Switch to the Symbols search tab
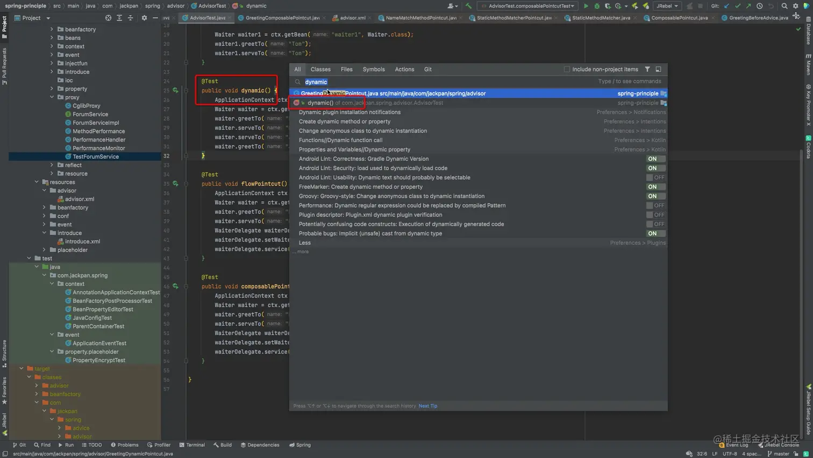 click(x=374, y=69)
